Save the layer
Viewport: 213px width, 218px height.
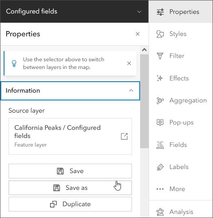70,171
